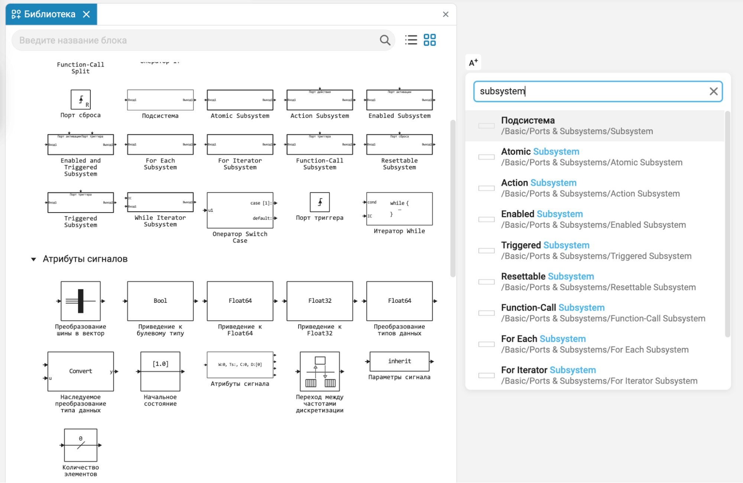Click the search magnifier icon
Viewport: 743px width, 483px height.
(385, 40)
